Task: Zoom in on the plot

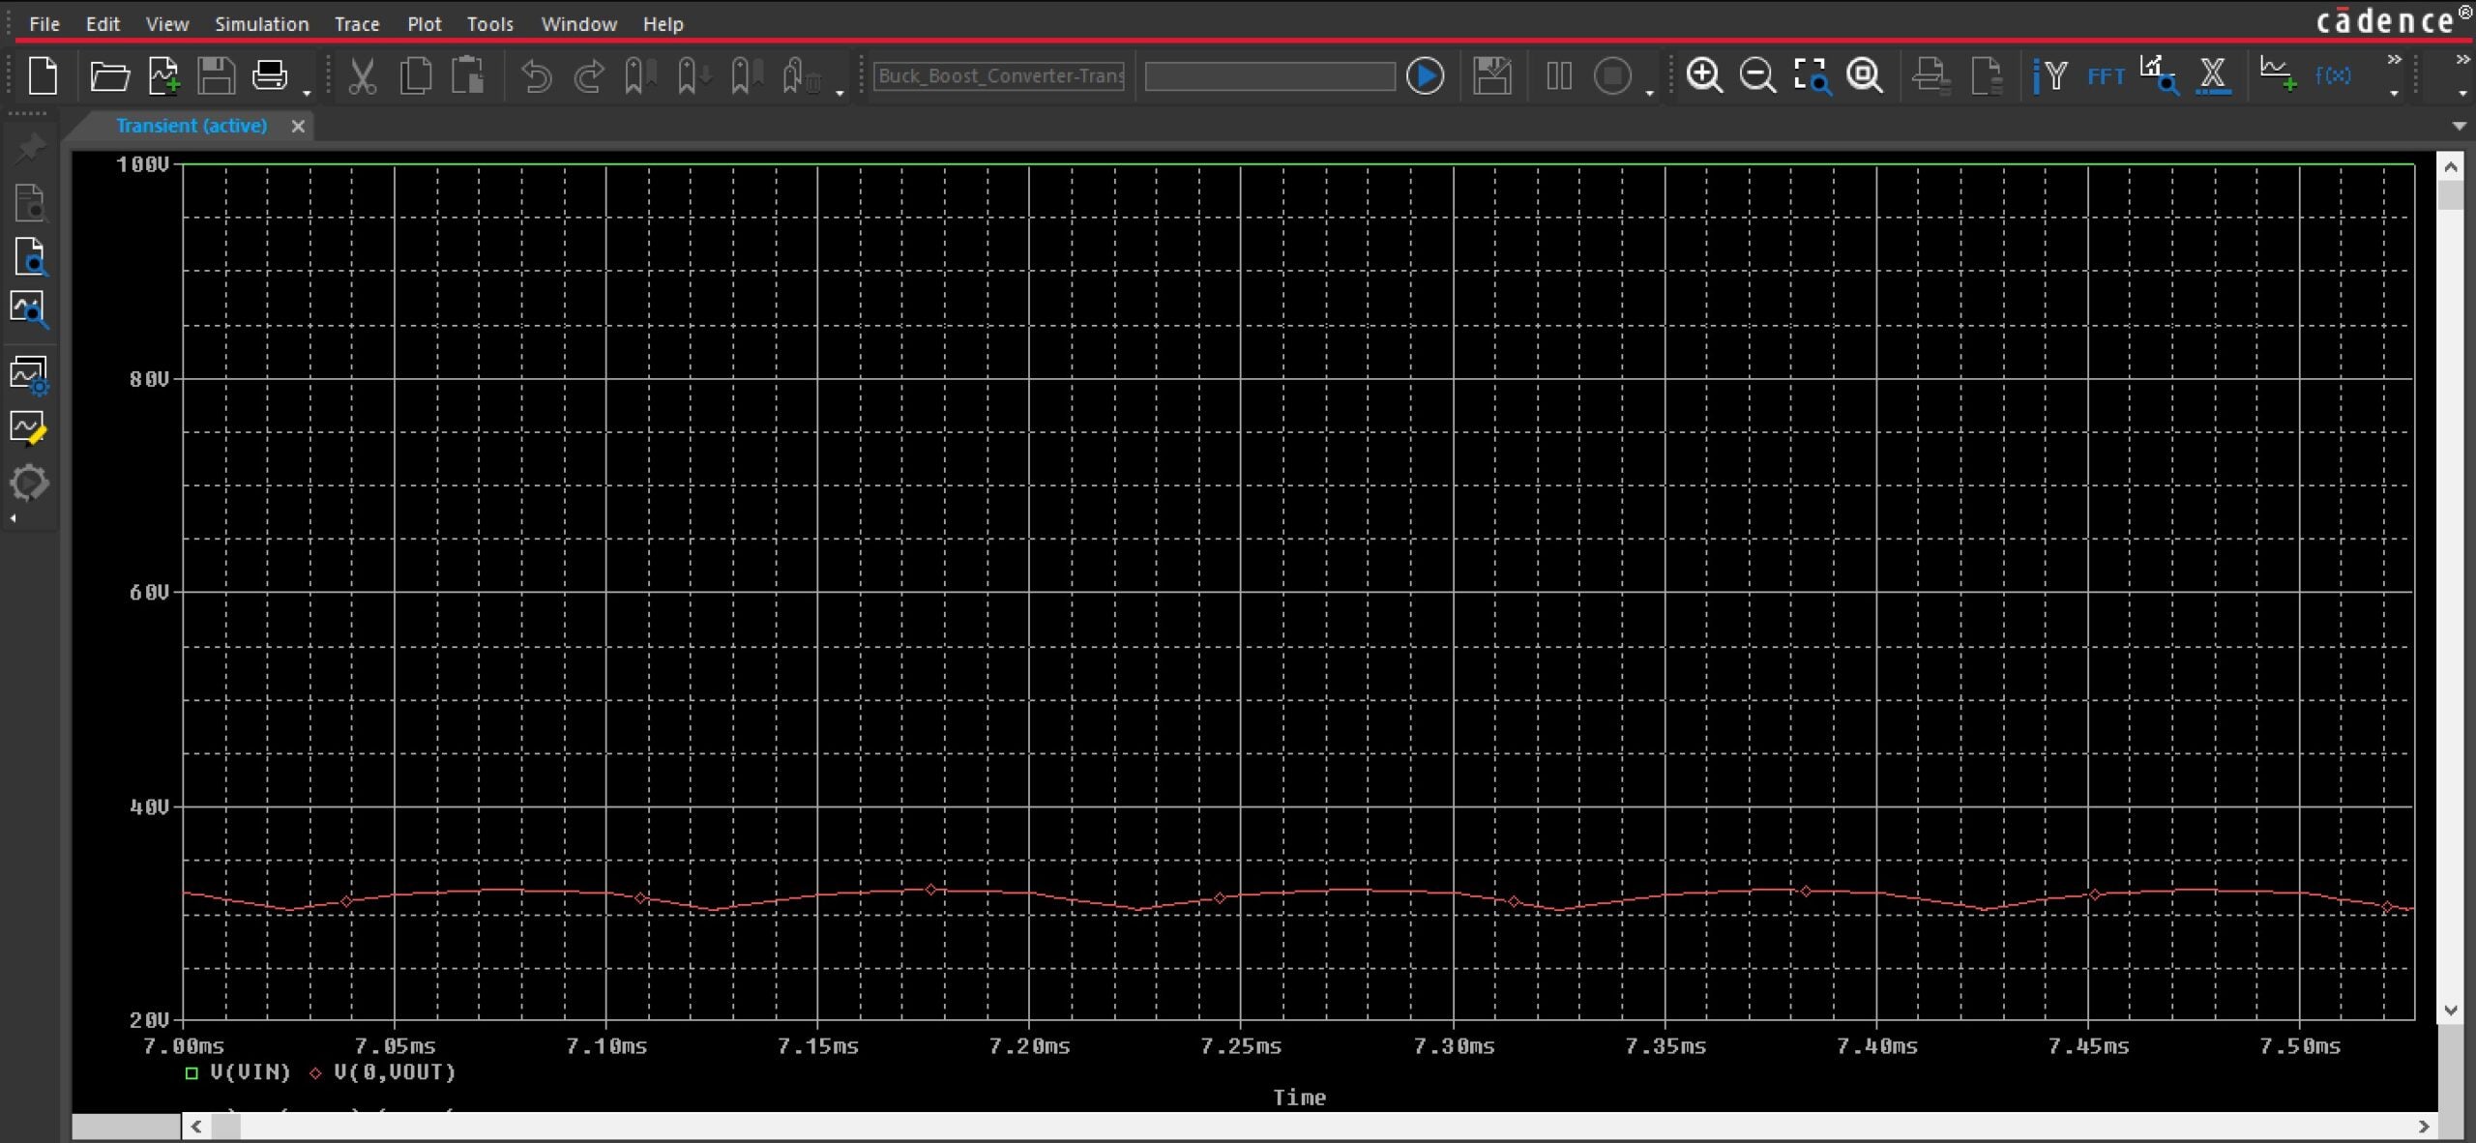Action: pos(1704,75)
